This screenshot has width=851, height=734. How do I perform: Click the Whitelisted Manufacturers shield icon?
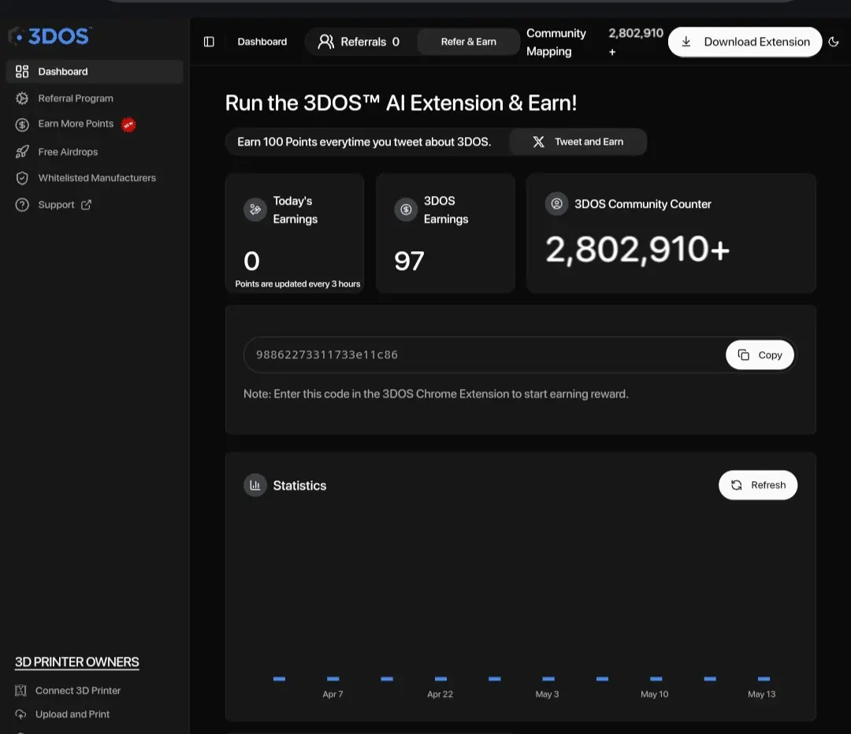22,178
